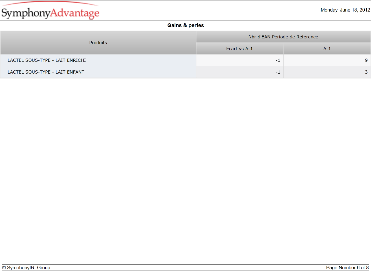371x273 pixels.
Task: Click the A-1 column header
Action: [327, 49]
